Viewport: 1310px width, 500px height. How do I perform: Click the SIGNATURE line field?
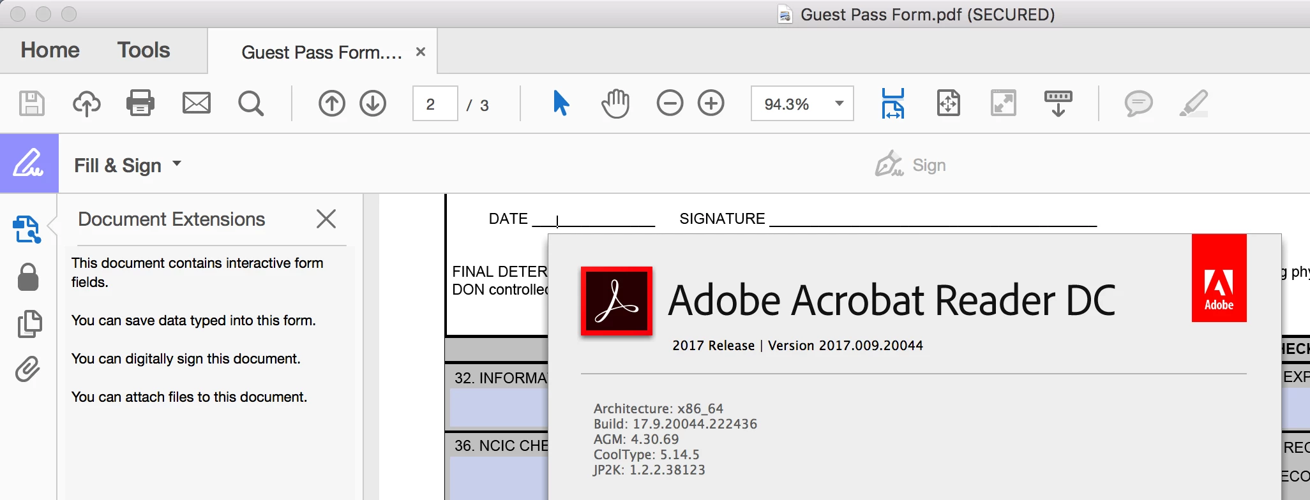click(933, 219)
